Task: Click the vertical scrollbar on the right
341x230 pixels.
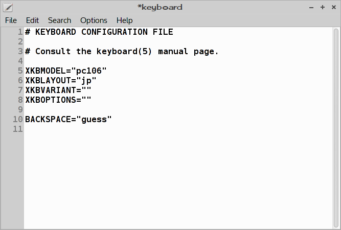Action: (x=336, y=128)
